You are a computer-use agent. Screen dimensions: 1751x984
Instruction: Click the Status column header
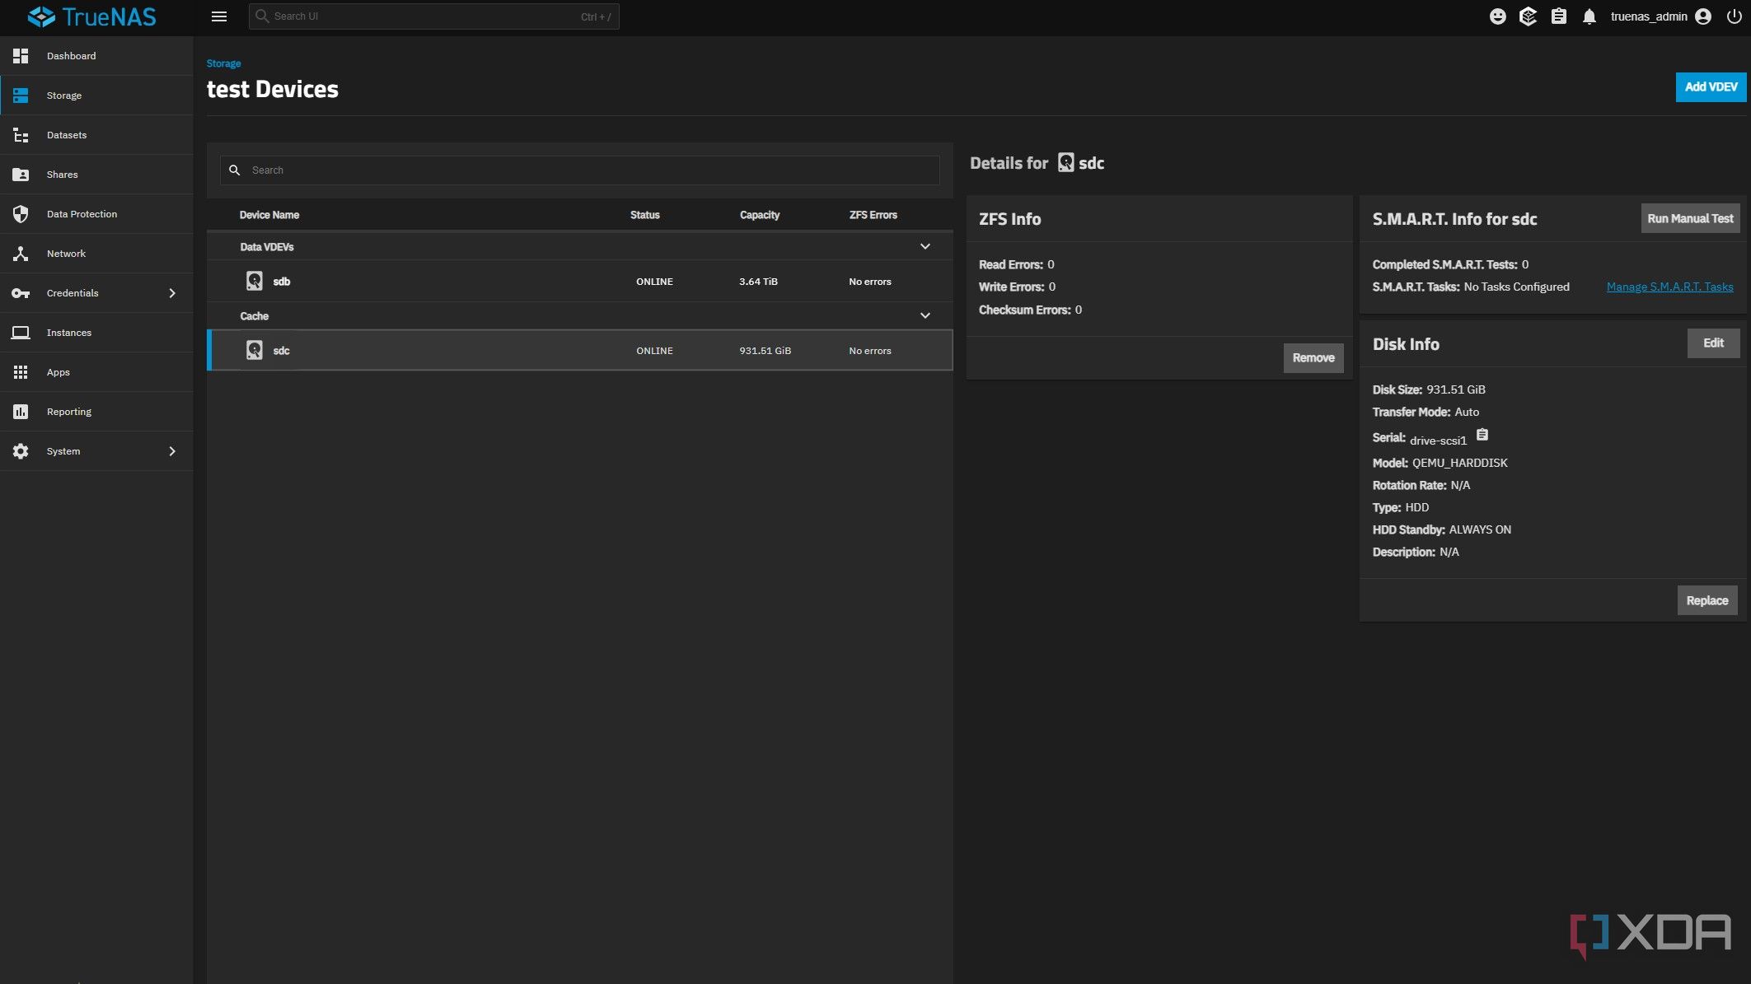tap(644, 215)
